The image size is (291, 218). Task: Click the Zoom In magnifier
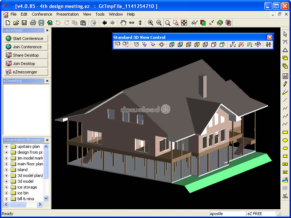click(151, 23)
